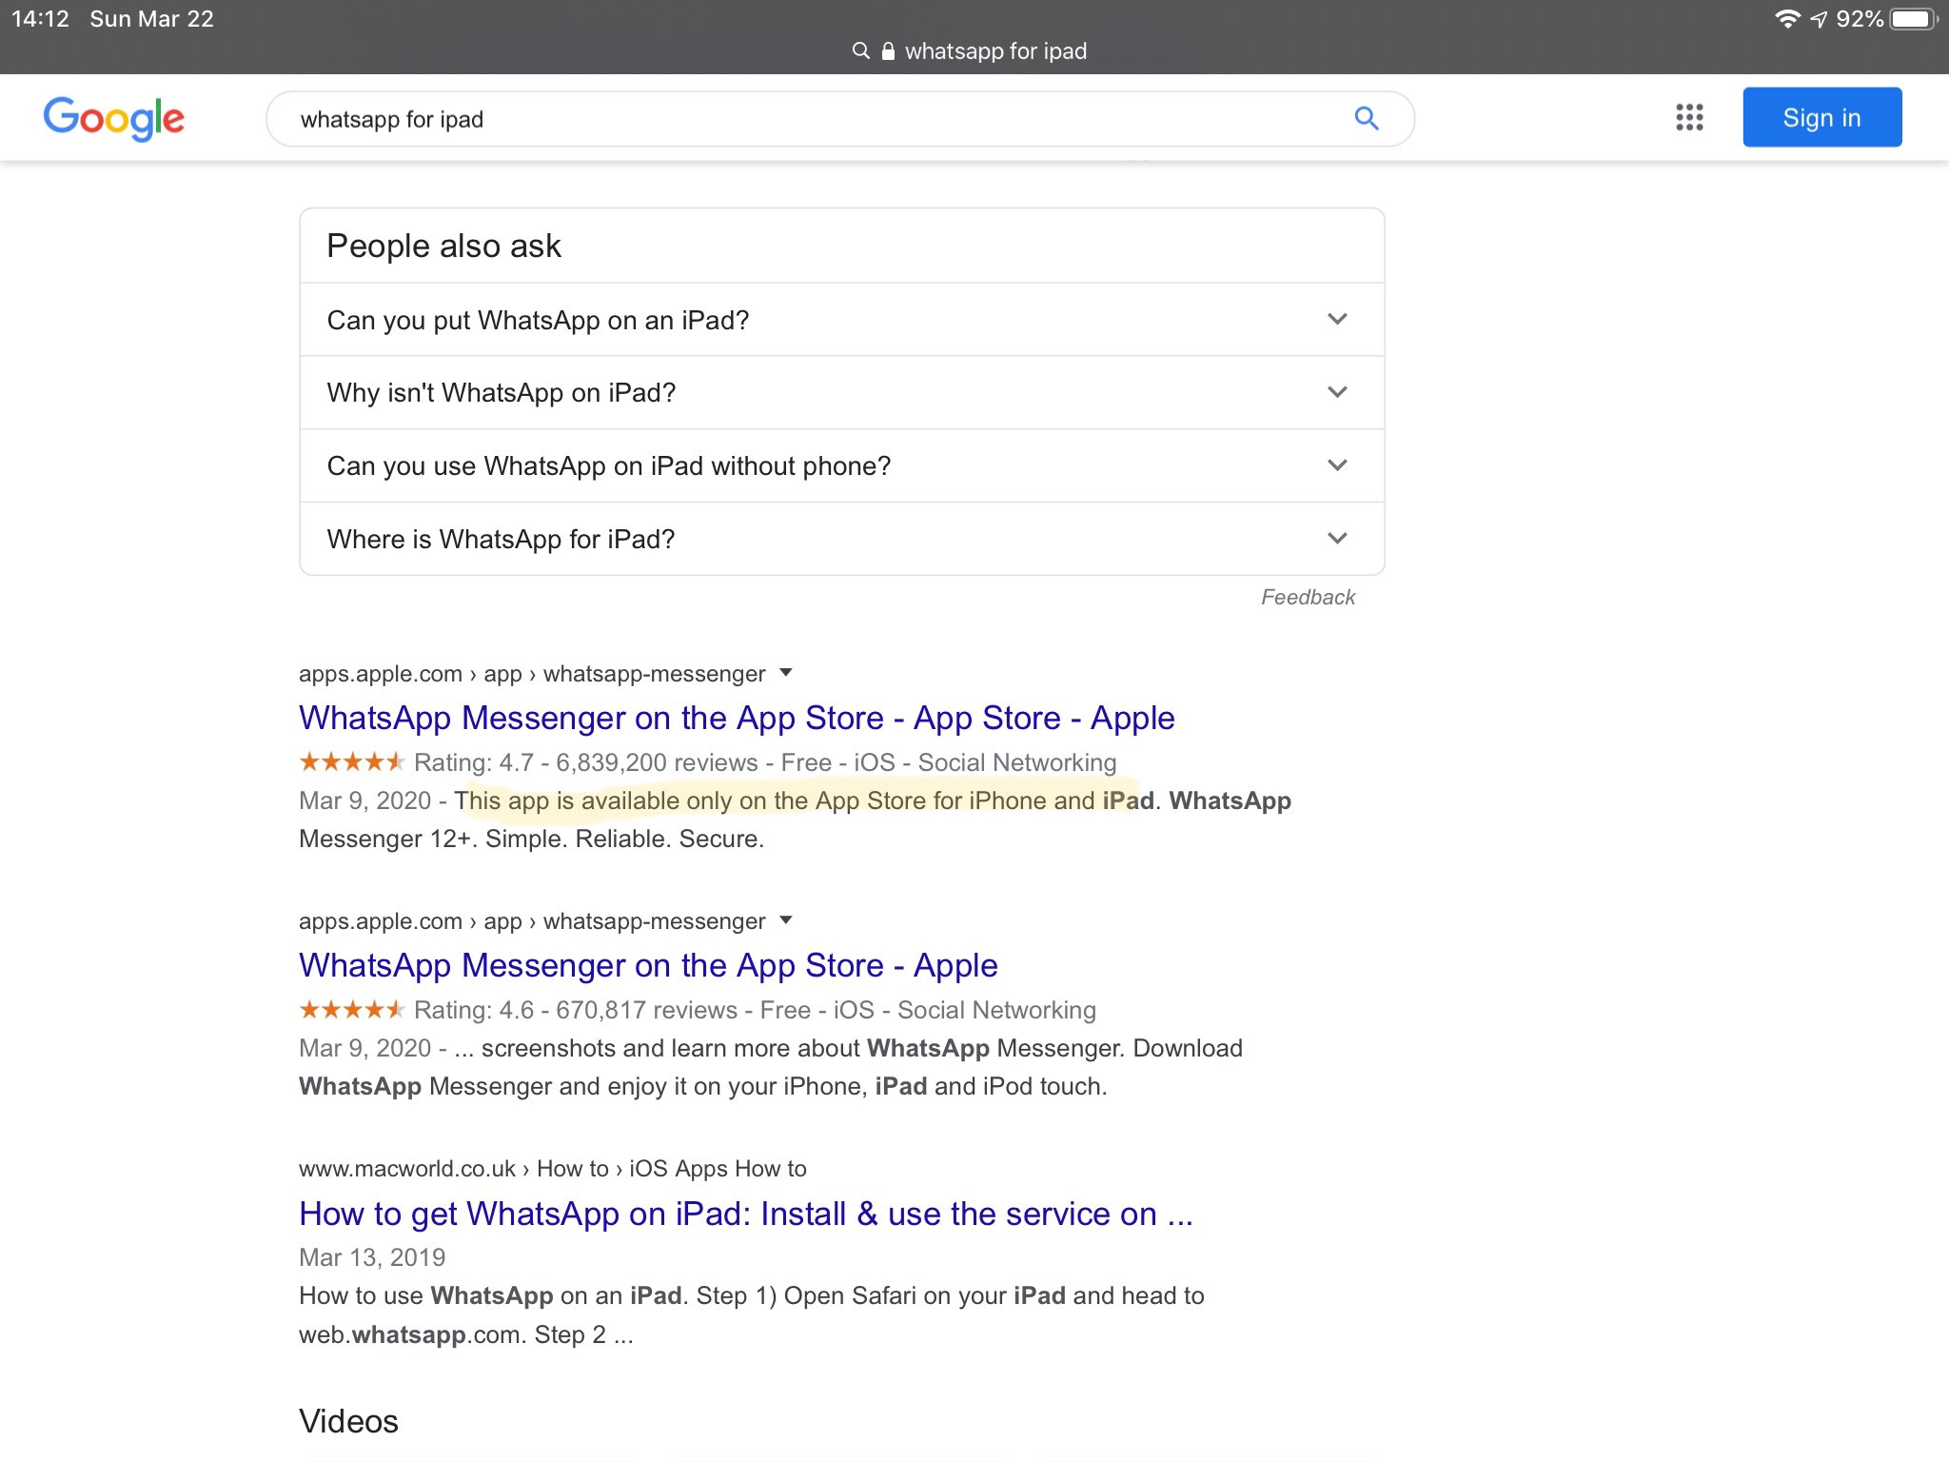
Task: Click the www.macworld.co.uk breadcrumb URL
Action: click(552, 1168)
